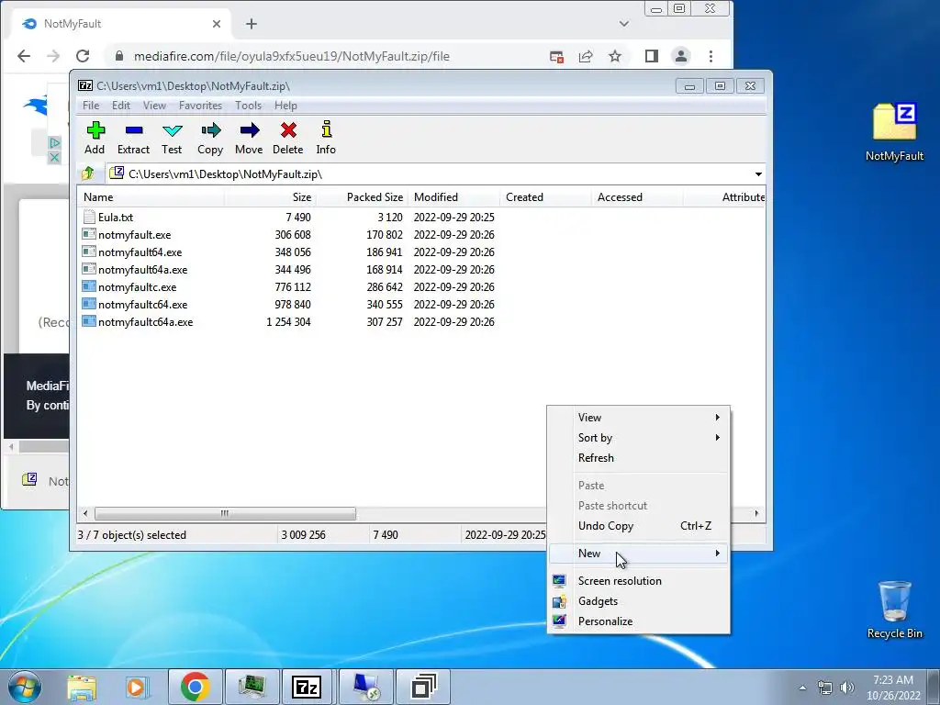Select Personalize in the context menu
The height and width of the screenshot is (705, 940).
tap(639, 621)
